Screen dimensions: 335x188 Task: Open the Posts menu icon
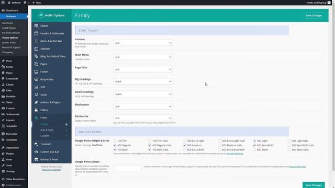coord(3,61)
